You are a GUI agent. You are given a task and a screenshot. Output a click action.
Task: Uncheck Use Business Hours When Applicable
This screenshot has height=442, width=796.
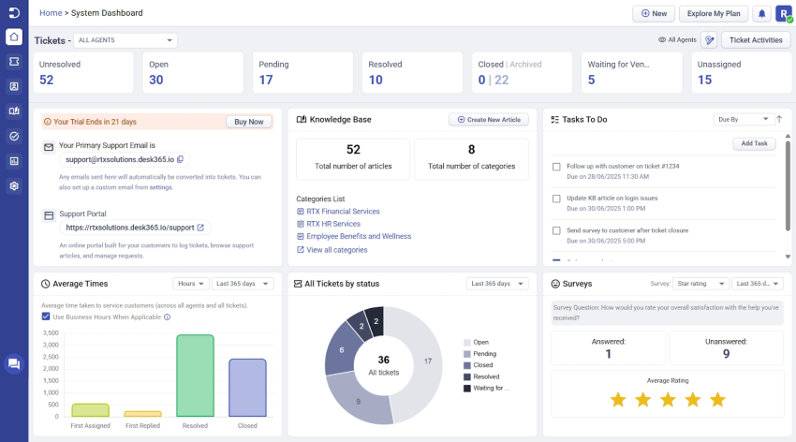point(47,317)
